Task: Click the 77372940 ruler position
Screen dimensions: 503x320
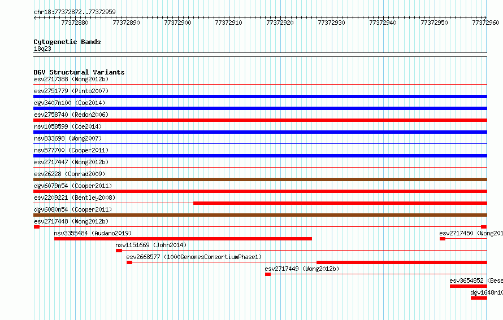Action: coord(383,23)
